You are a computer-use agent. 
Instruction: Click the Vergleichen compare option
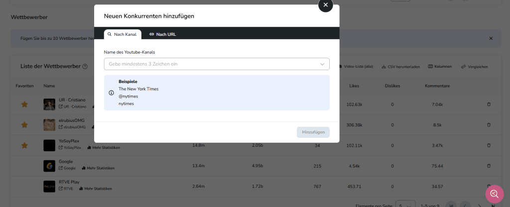pos(475,67)
